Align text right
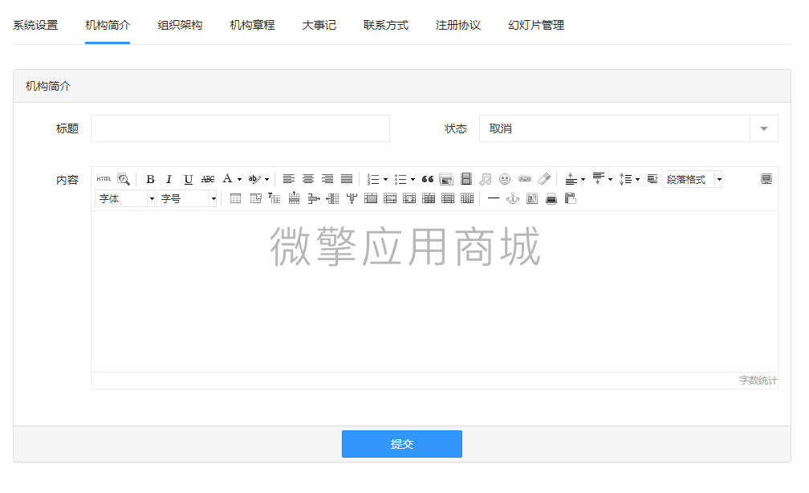 327,179
